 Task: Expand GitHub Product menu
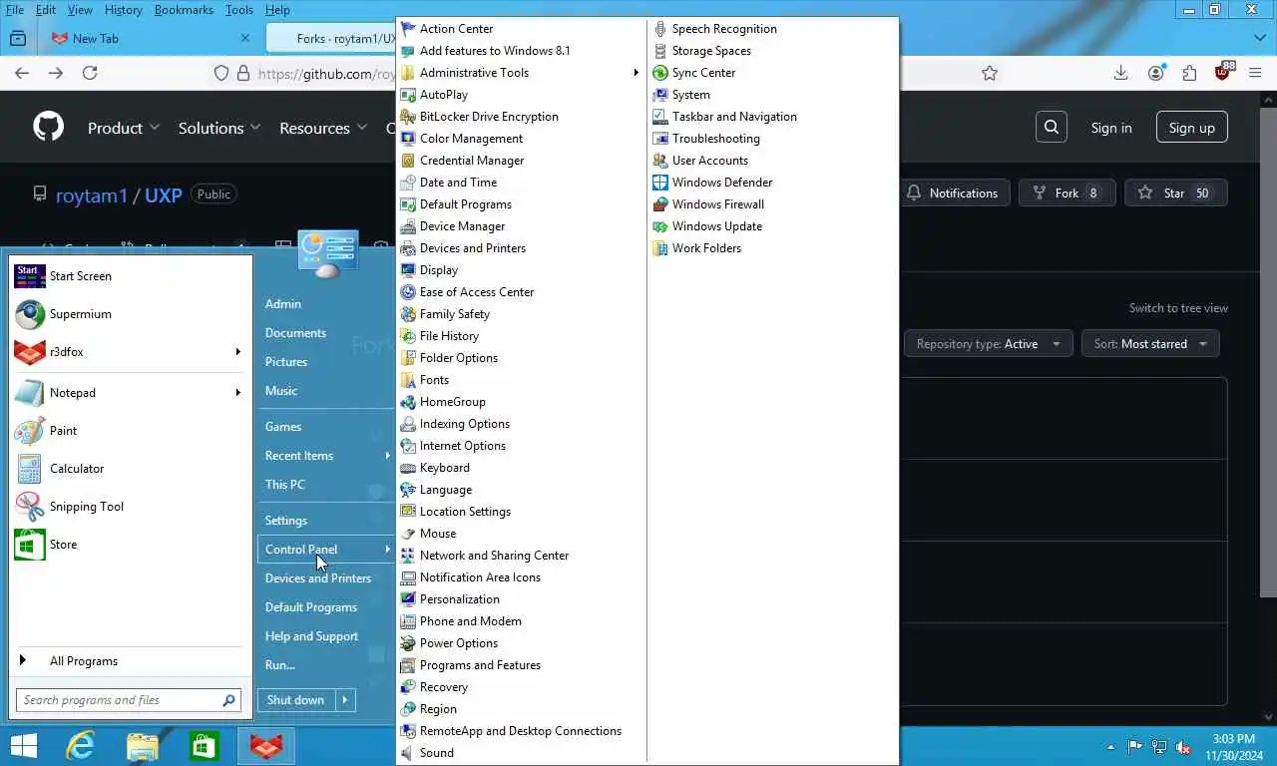124,128
